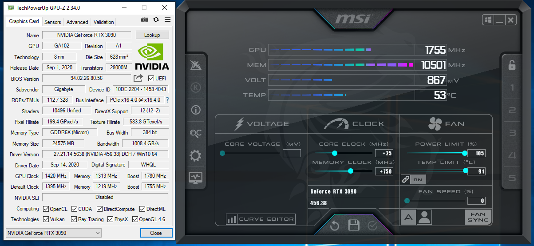Switch to the Advanced tab
534x246 pixels.
(x=78, y=22)
